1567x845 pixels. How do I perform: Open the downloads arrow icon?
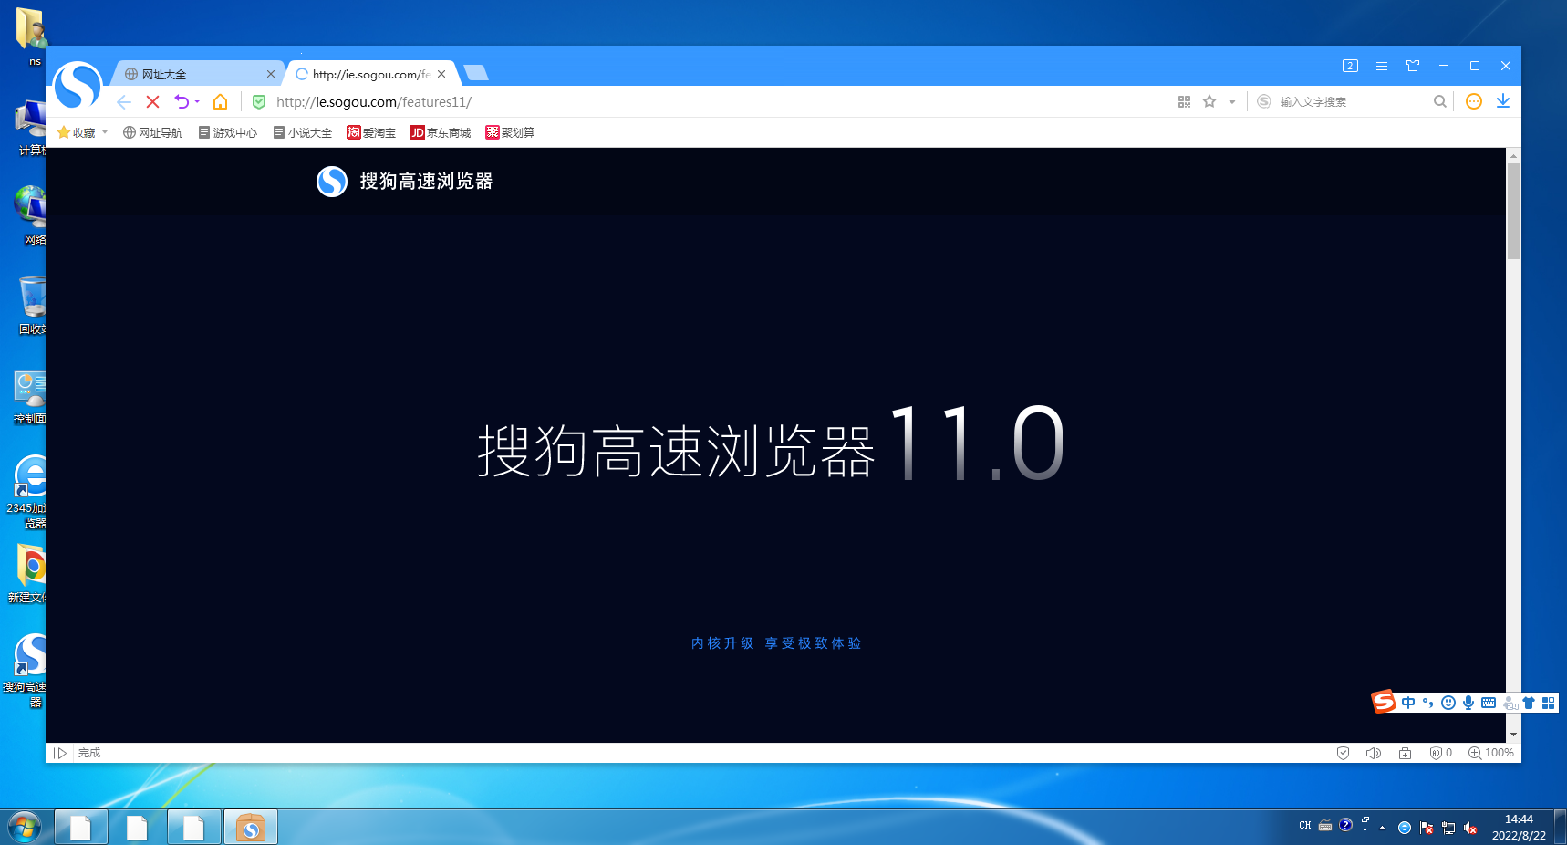point(1503,101)
